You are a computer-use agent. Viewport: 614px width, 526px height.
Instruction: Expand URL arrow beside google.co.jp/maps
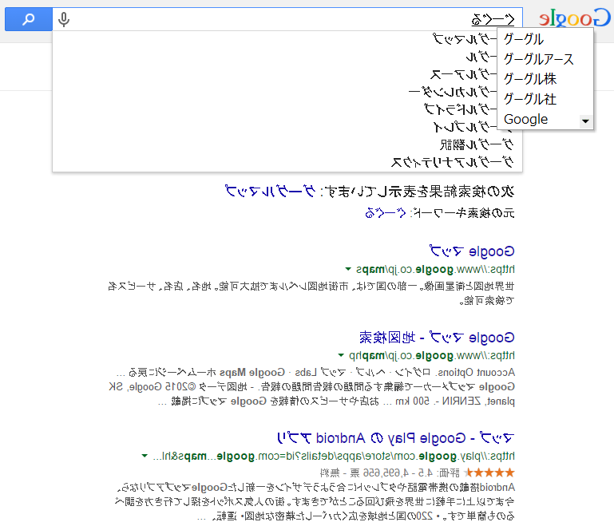coord(348,269)
